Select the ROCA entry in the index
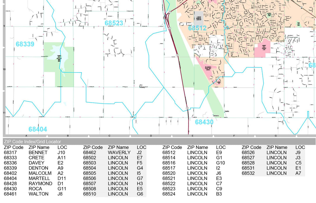 (x=36, y=189)
